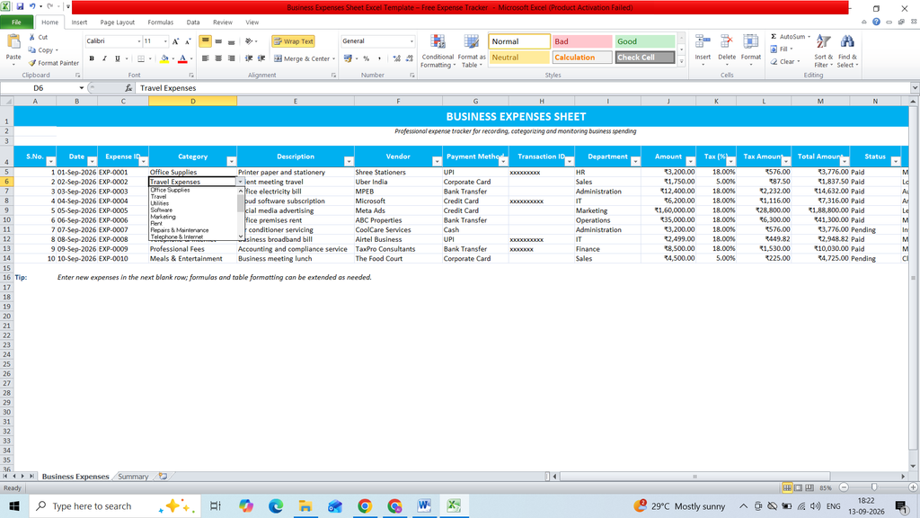This screenshot has width=920, height=518.
Task: Open the font name dropdown
Action: [x=139, y=41]
